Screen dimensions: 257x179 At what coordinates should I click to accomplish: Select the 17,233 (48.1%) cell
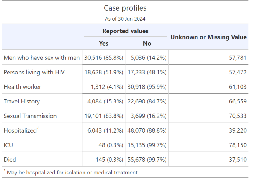(x=147, y=72)
